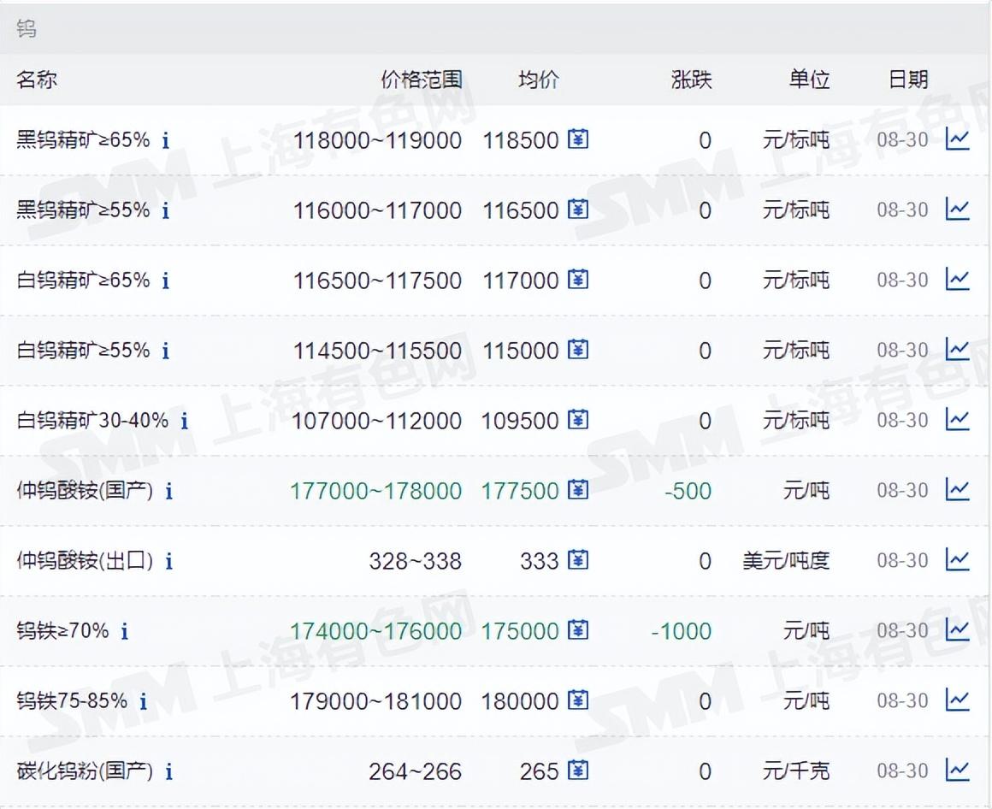Image resolution: width=992 pixels, height=809 pixels.
Task: Click the 177000~178000 price range link
Action: tap(376, 491)
